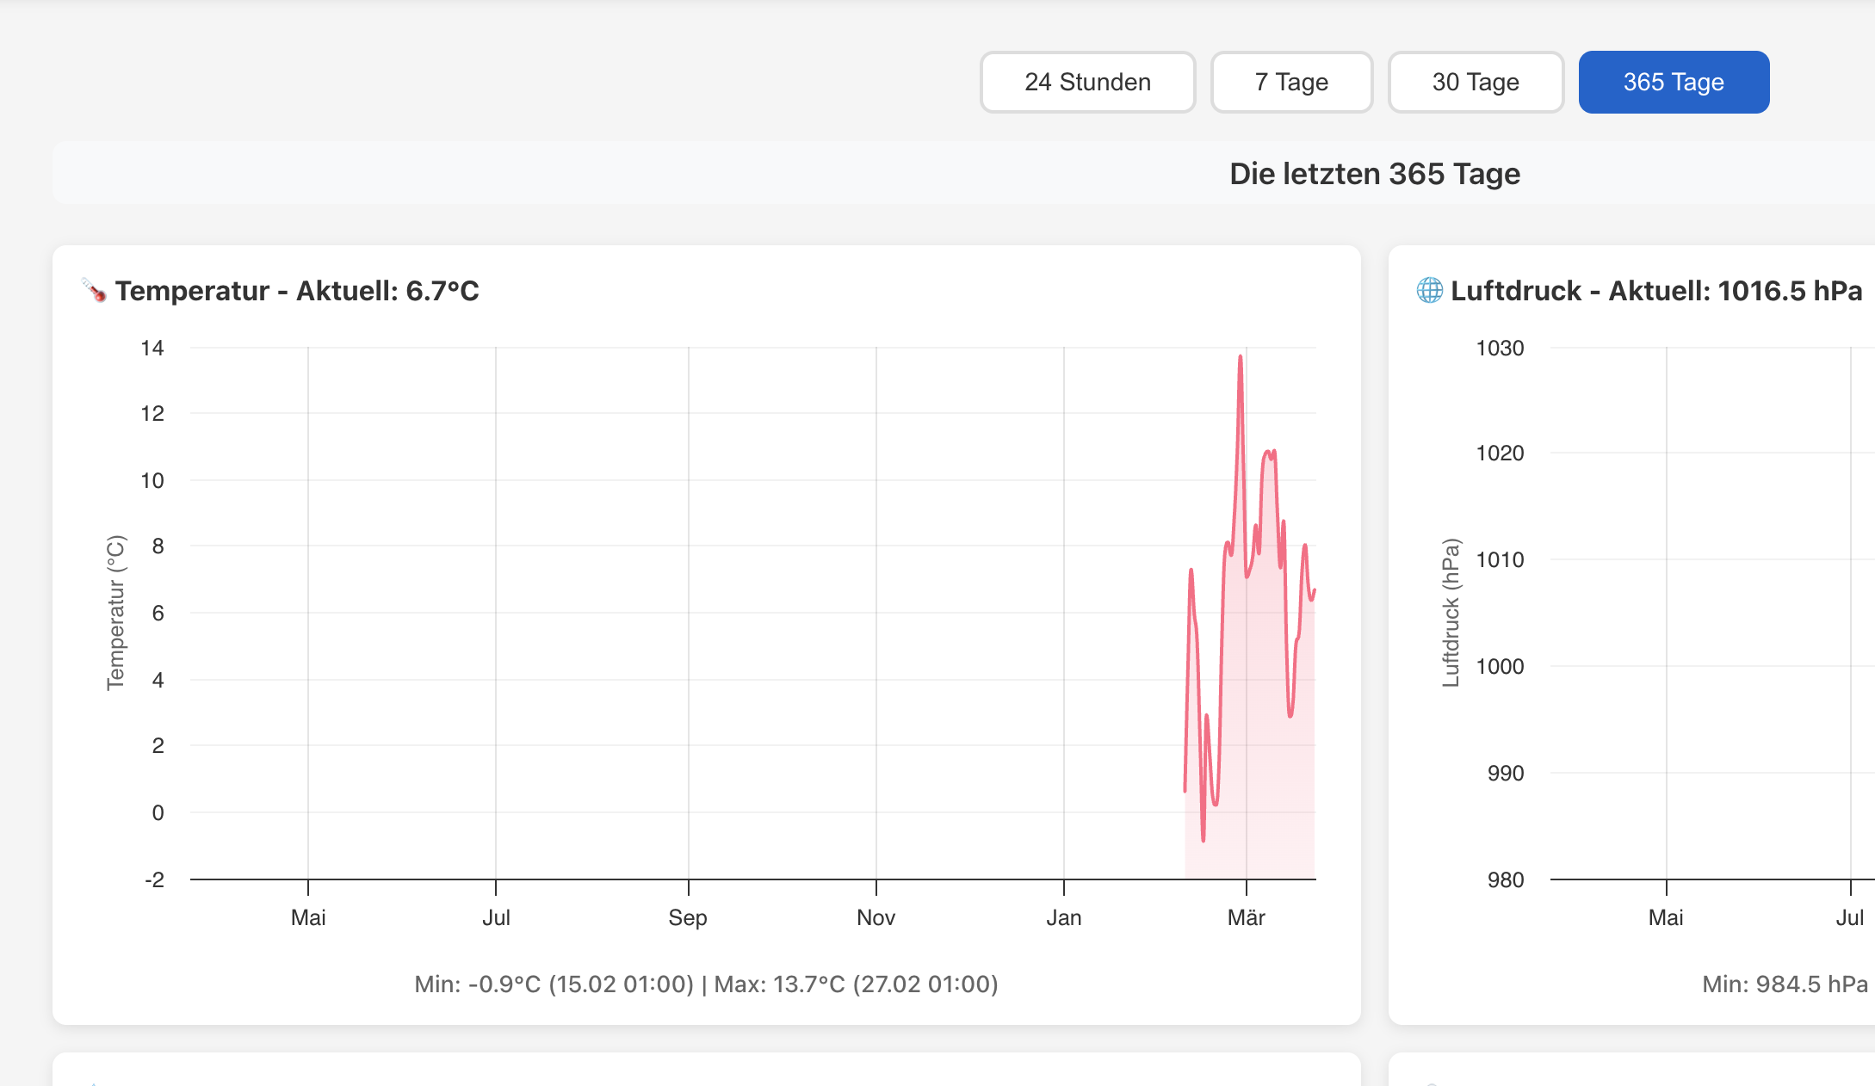Click the Luftdruck Min 984.5 hPa text
Screen dimensions: 1875x1086
1785,984
